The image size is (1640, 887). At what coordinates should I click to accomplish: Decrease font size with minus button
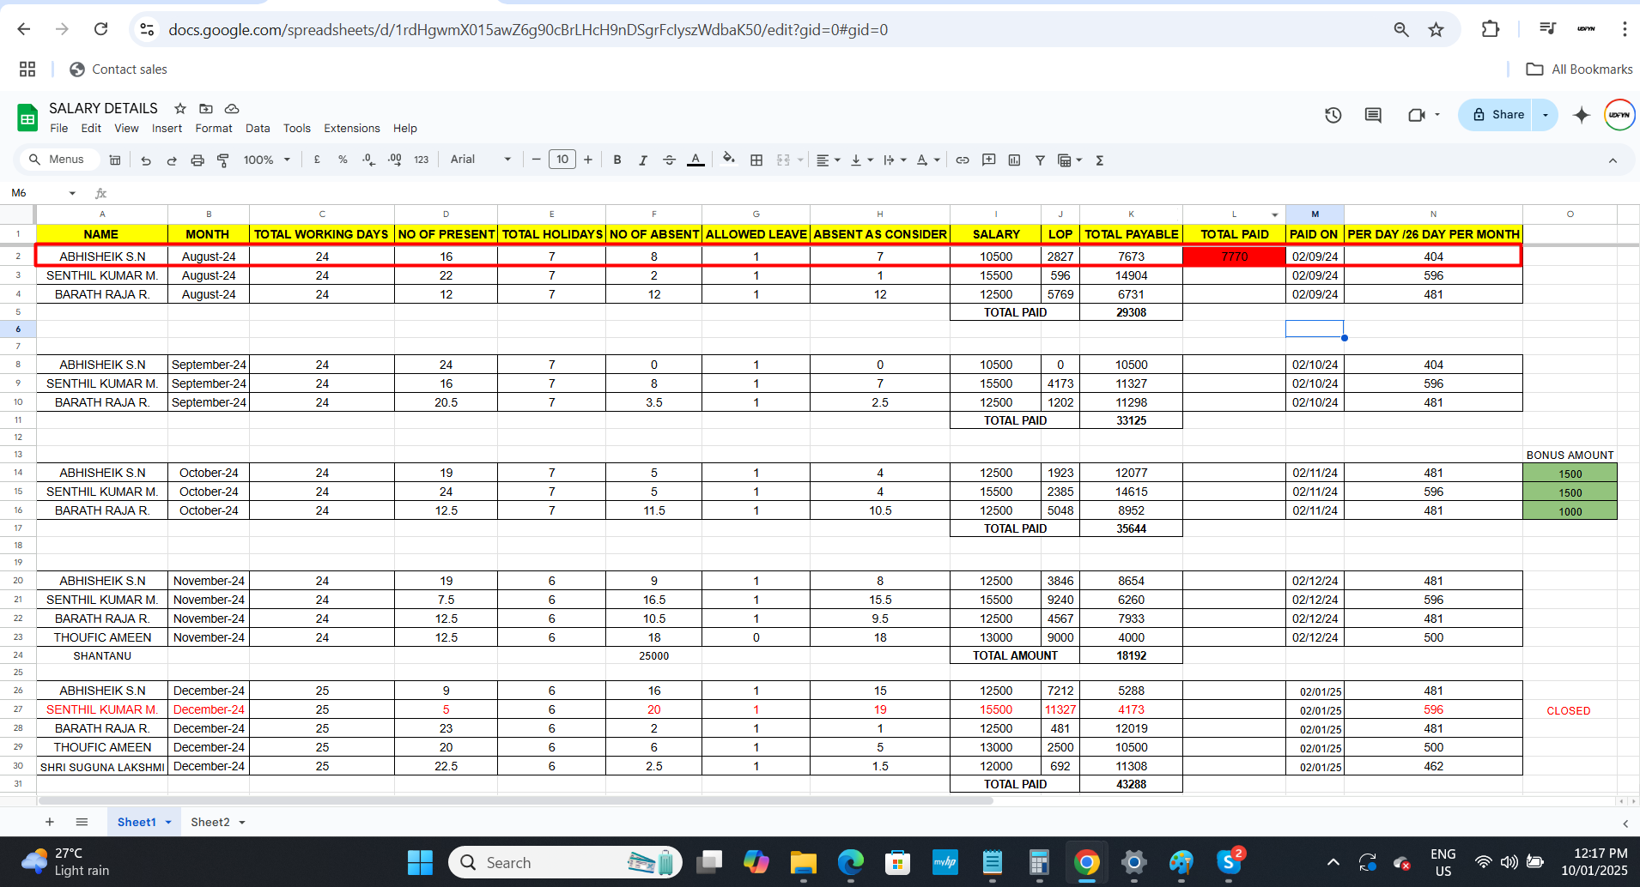(x=536, y=160)
